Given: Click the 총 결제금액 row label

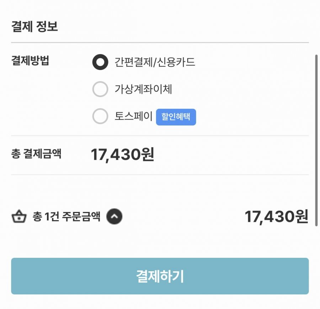Looking at the screenshot, I should 36,154.
